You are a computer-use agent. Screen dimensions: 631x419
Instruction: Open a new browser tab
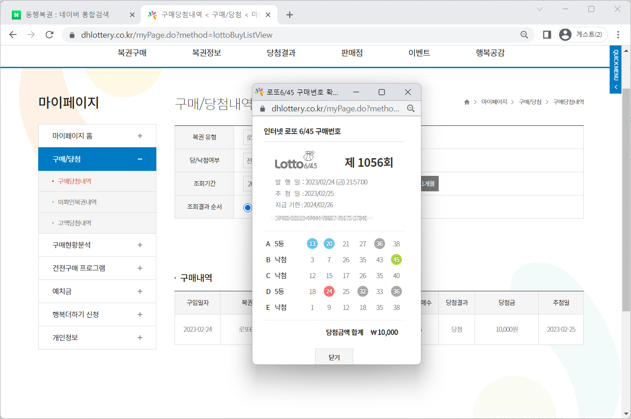click(x=290, y=15)
